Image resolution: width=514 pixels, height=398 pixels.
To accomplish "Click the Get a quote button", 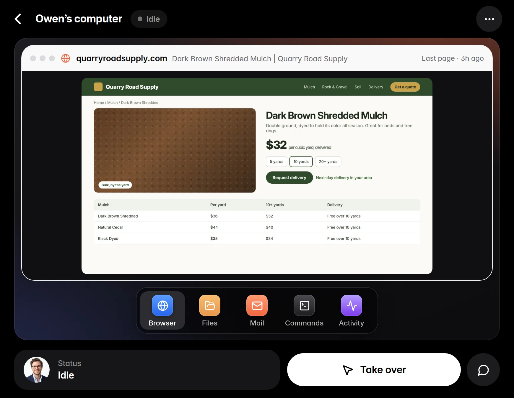I will [405, 87].
